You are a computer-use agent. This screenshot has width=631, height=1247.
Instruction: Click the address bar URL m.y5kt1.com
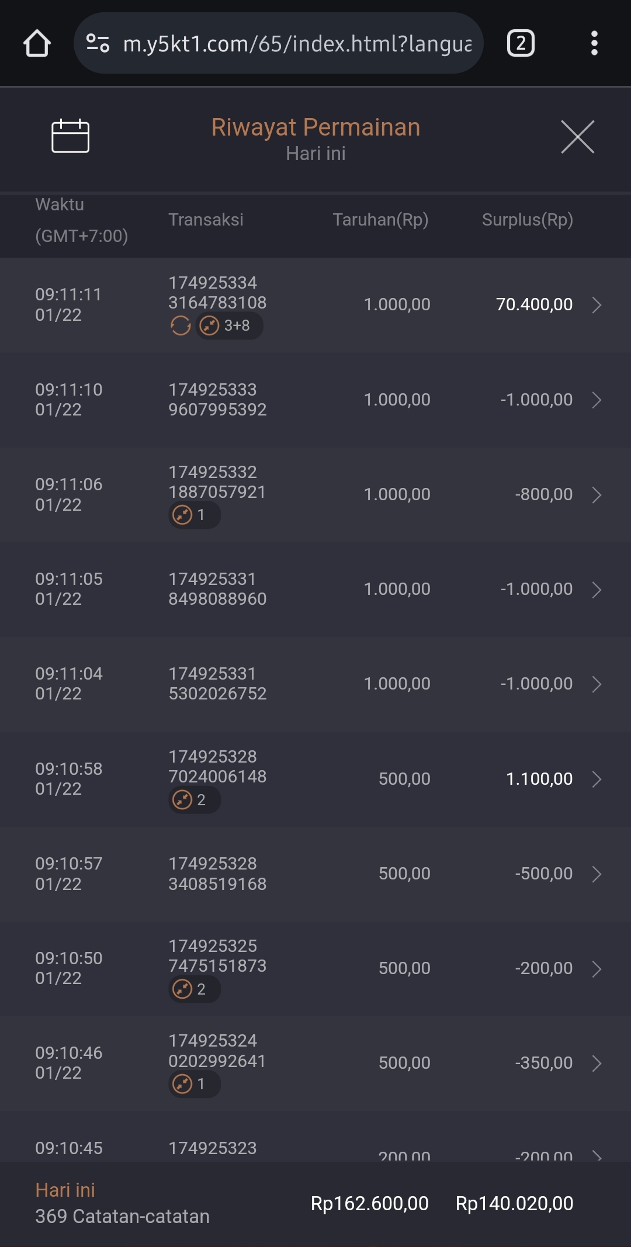[x=297, y=44]
